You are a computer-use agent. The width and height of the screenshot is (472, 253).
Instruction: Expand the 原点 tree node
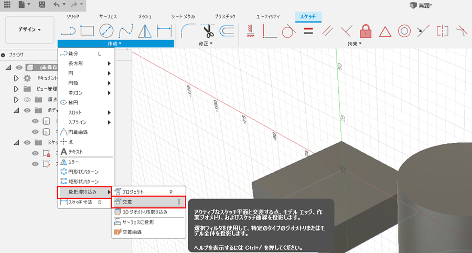(16, 99)
